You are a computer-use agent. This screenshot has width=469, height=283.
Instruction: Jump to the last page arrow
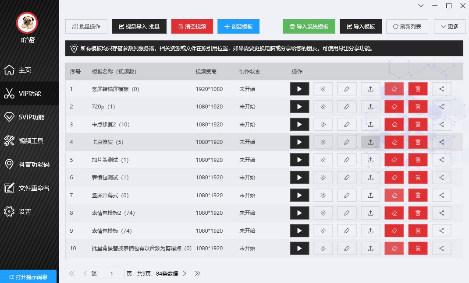(198, 273)
